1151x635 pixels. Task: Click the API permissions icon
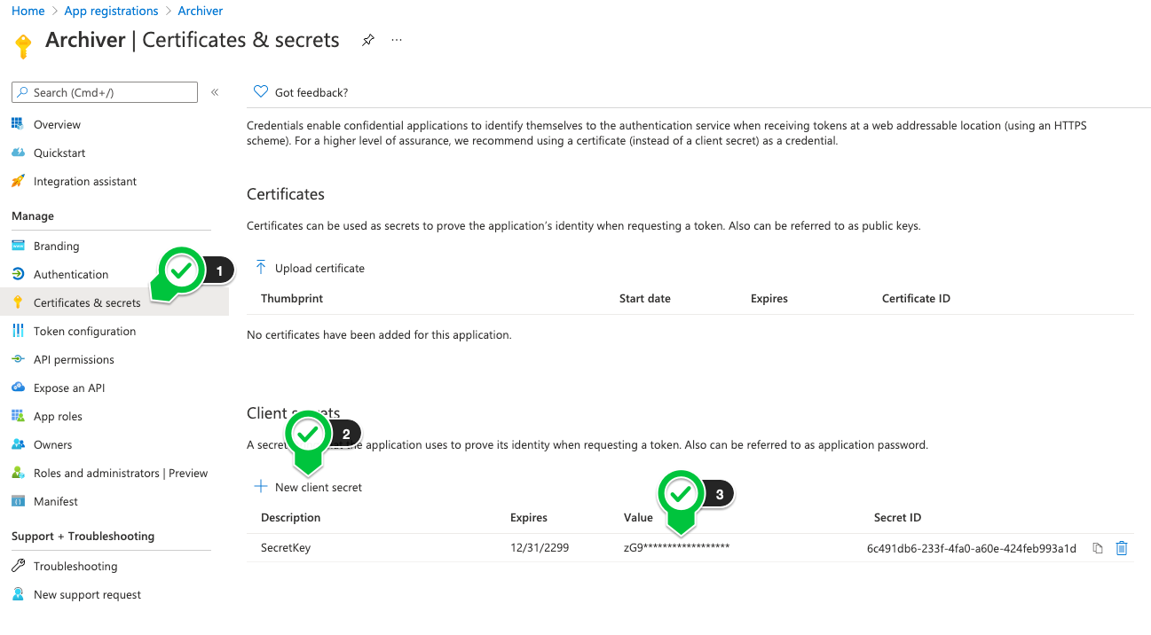[x=18, y=359]
